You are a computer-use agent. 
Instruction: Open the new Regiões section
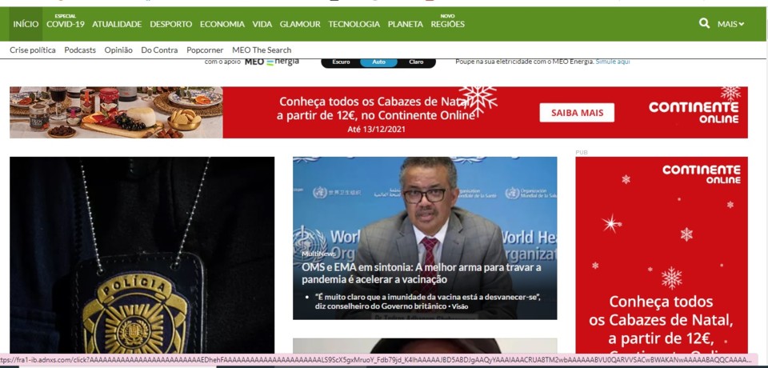pyautogui.click(x=447, y=24)
